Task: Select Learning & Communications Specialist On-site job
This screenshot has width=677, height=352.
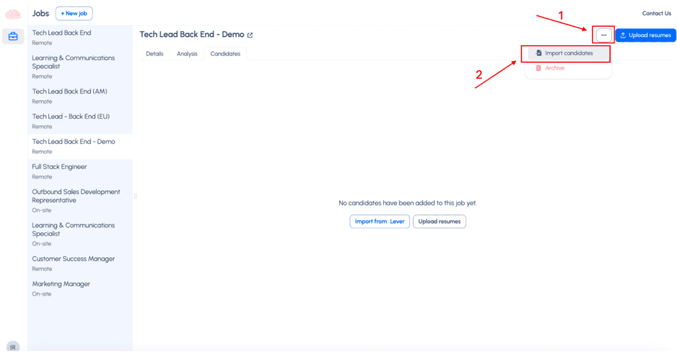Action: coord(81,234)
